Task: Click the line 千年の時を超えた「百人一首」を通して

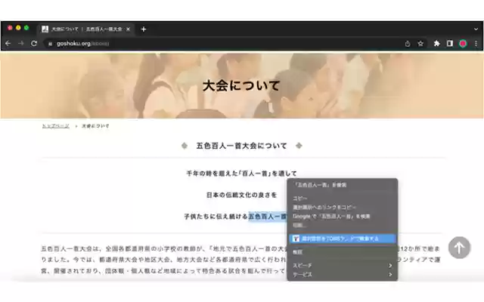Action: [242, 174]
